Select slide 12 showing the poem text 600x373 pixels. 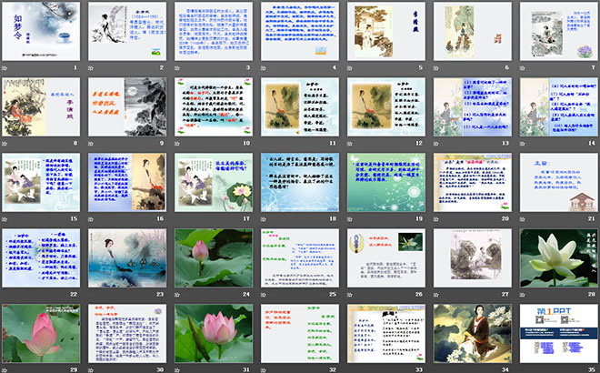click(x=386, y=106)
